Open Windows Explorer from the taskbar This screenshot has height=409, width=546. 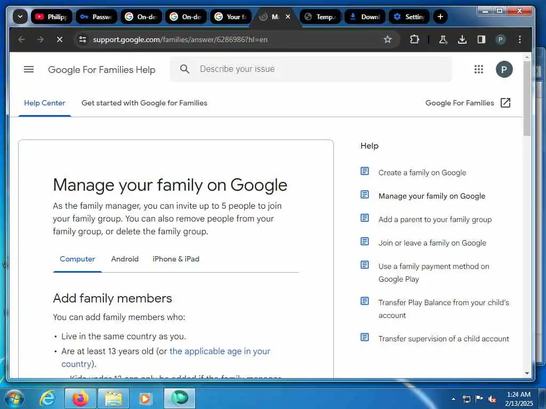[x=114, y=398]
